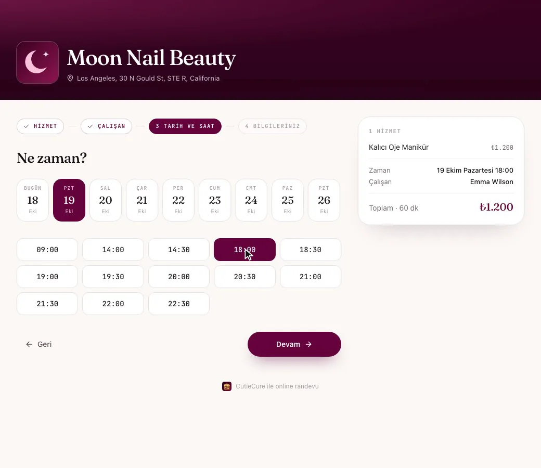Click the Kalıcı Oje Manikür service name
Screen dimensions: 541x468
[398, 147]
